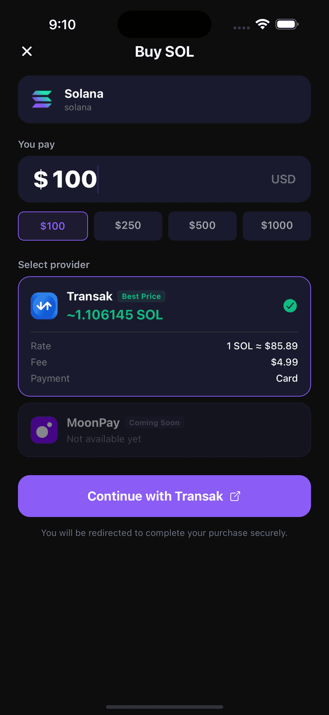This screenshot has width=329, height=715.
Task: Click the Transak provider icon
Action: coord(44,306)
